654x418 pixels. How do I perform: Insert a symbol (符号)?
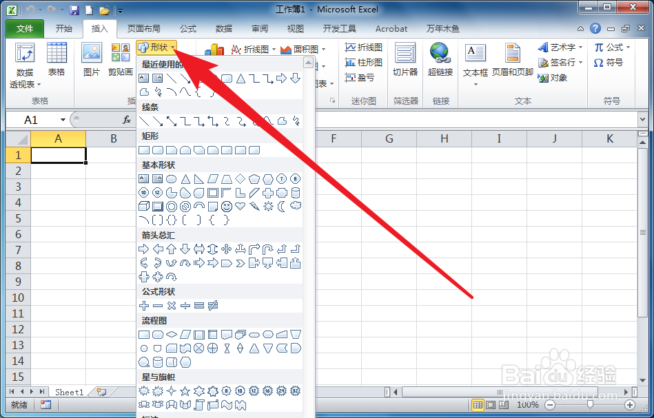tap(609, 63)
